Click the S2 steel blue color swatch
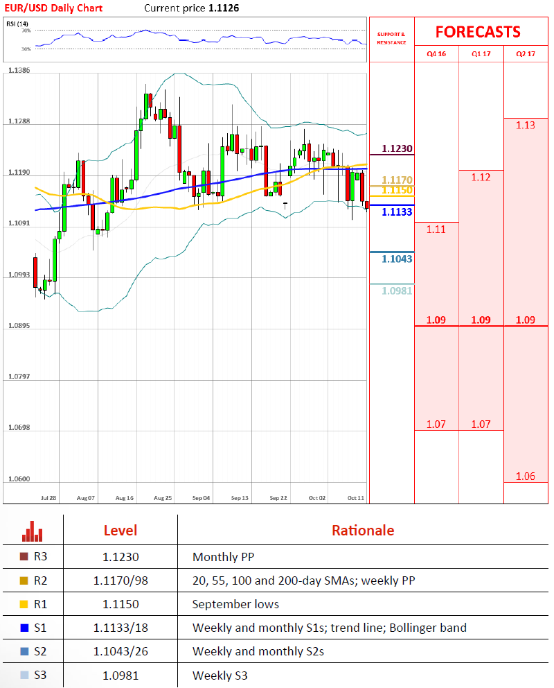Viewport: 554px width, 688px height. click(x=24, y=651)
